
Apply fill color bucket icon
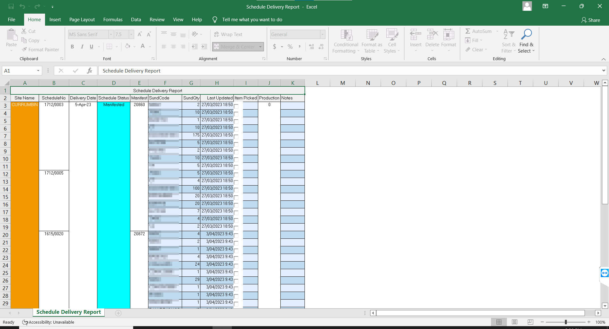[x=128, y=47]
